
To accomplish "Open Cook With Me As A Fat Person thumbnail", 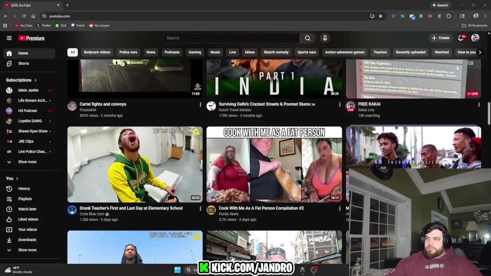I will coord(274,164).
